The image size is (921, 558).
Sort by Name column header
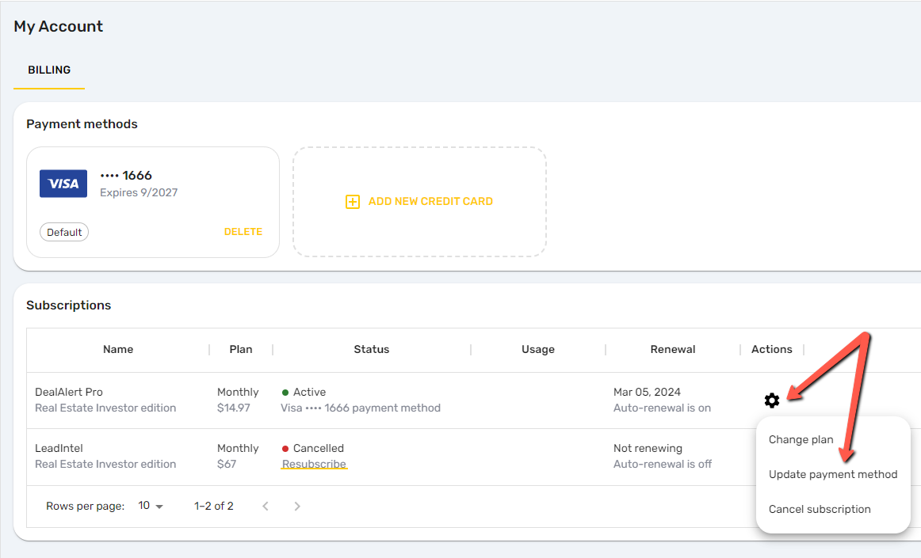(118, 349)
